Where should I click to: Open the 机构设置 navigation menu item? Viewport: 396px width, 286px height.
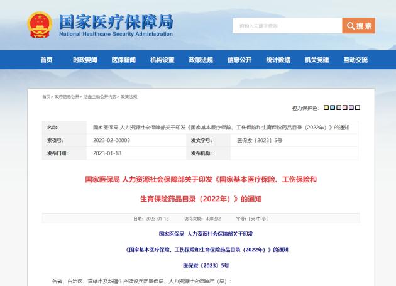162,60
